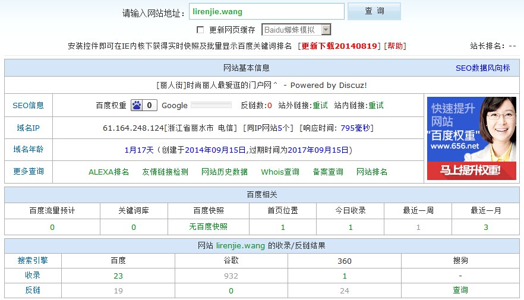Click the 搜狗 反链 查询 link

[x=460, y=290]
